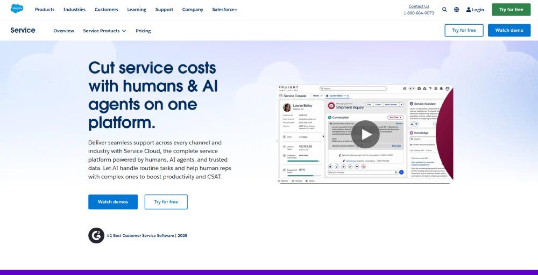The height and width of the screenshot is (275, 538).
Task: Click the Macros item in preview footer
Action: (283, 181)
